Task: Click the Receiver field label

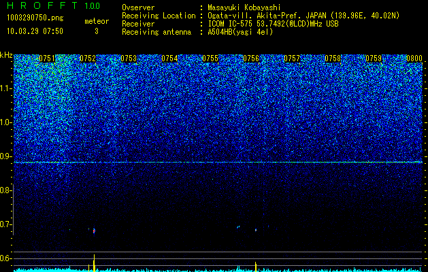Action: pos(138,24)
